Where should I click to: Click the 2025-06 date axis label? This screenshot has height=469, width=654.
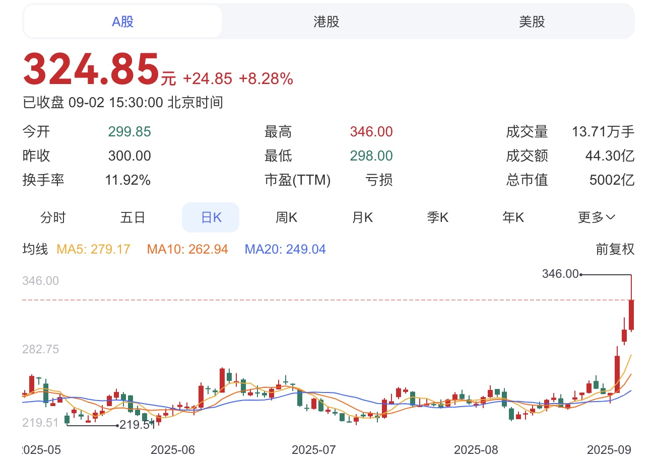click(x=173, y=450)
